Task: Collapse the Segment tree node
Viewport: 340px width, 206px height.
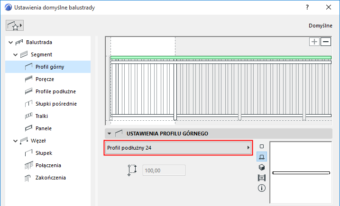Action: pyautogui.click(x=15, y=55)
